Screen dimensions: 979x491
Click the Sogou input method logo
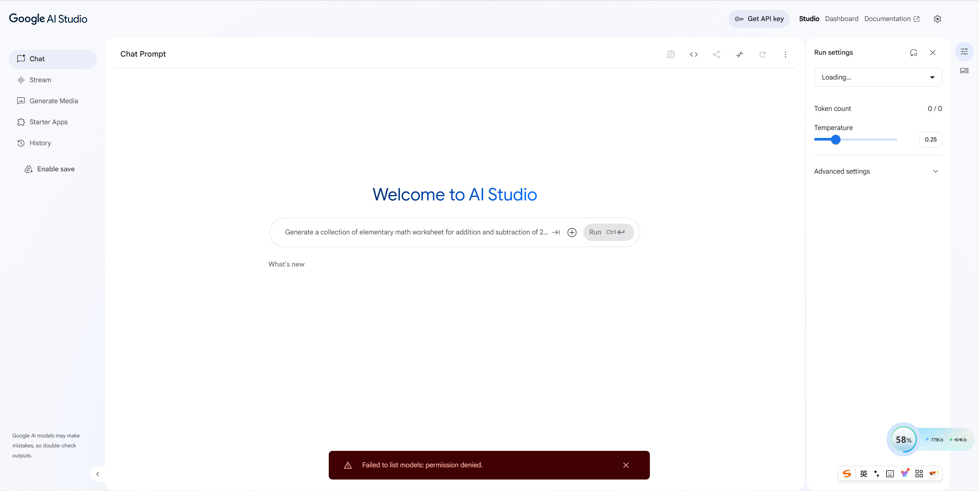[x=847, y=474]
